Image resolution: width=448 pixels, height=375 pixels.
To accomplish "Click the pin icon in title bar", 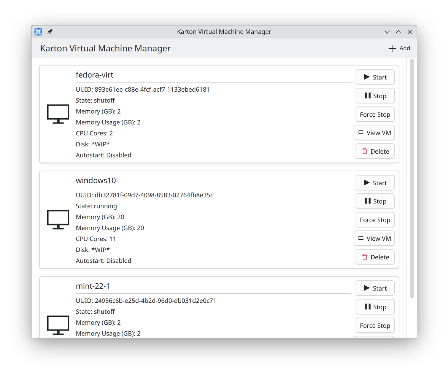I will click(x=50, y=32).
